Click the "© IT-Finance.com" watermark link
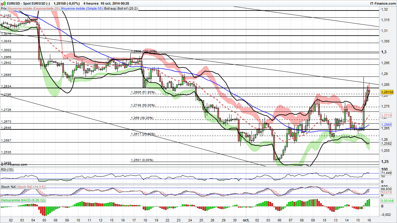 [x=14, y=164]
